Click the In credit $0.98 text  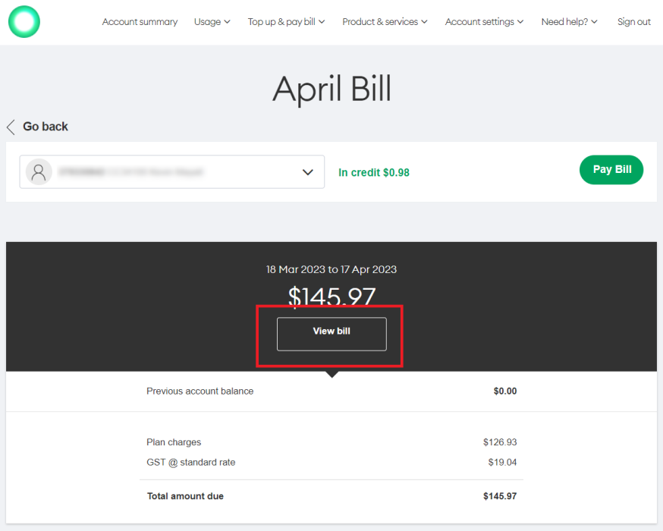[x=374, y=172]
